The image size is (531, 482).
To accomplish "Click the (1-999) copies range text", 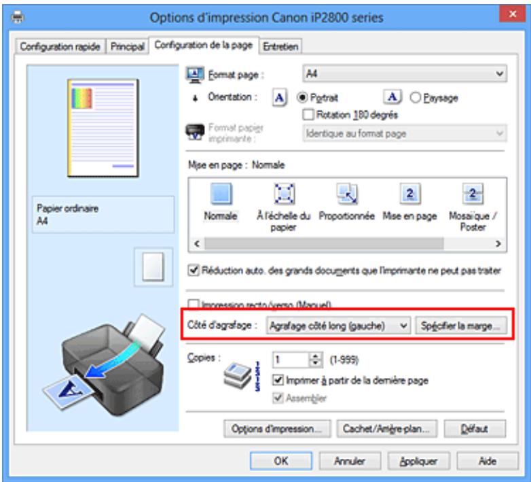I will coord(344,360).
